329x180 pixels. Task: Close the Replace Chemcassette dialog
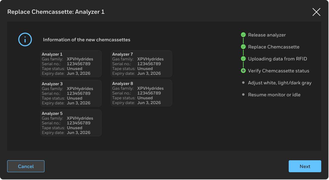point(316,12)
